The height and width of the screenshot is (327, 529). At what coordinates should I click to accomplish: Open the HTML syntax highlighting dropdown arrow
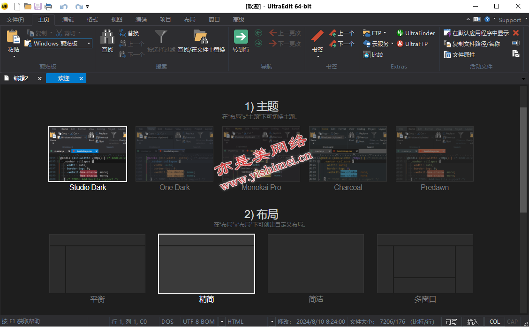tap(272, 321)
